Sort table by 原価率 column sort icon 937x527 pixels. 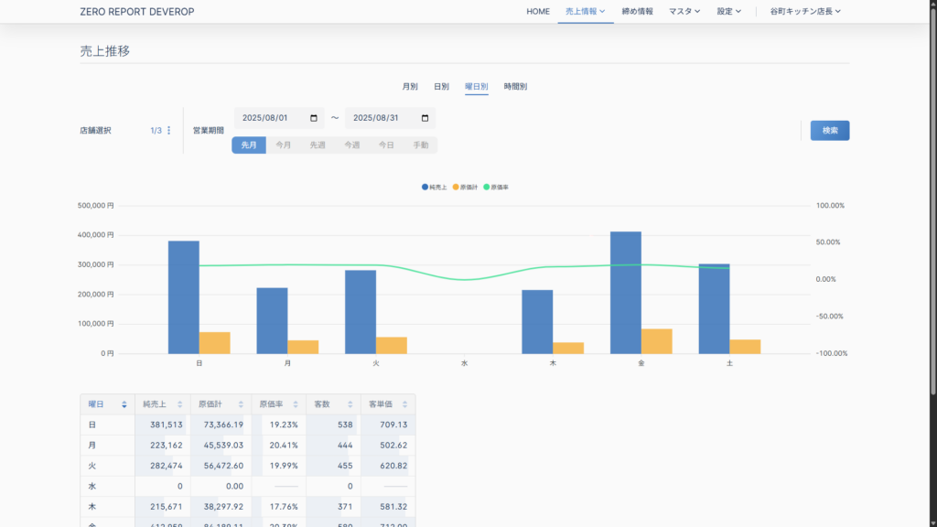point(296,404)
